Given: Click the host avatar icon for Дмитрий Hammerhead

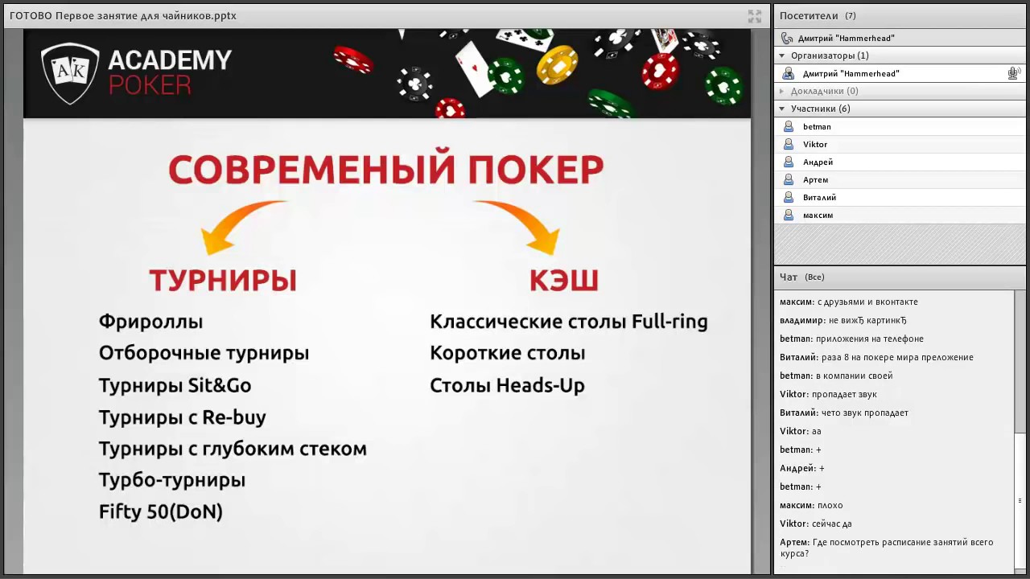Looking at the screenshot, I should coord(789,73).
